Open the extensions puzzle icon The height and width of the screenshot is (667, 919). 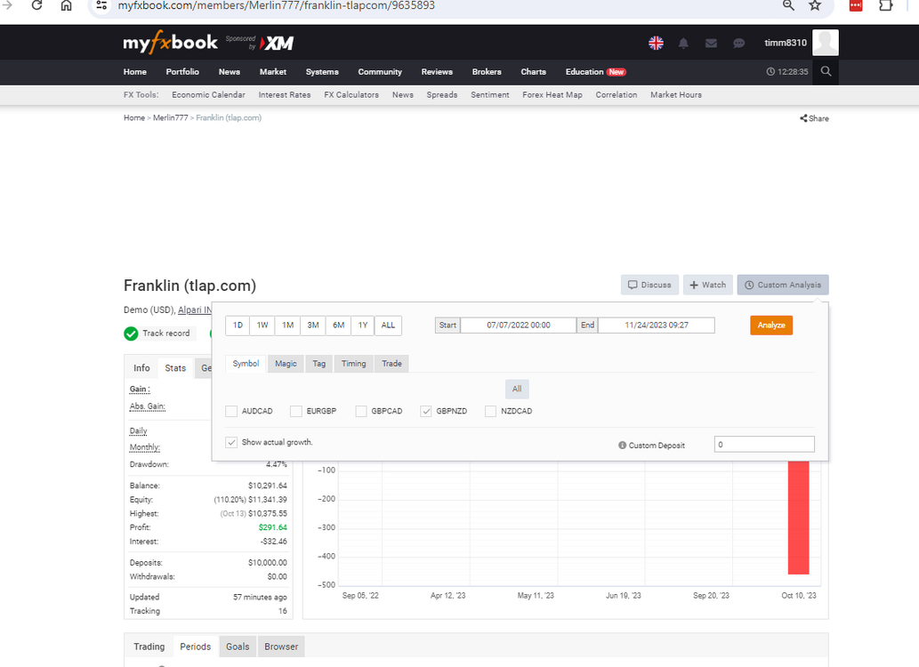tap(885, 5)
